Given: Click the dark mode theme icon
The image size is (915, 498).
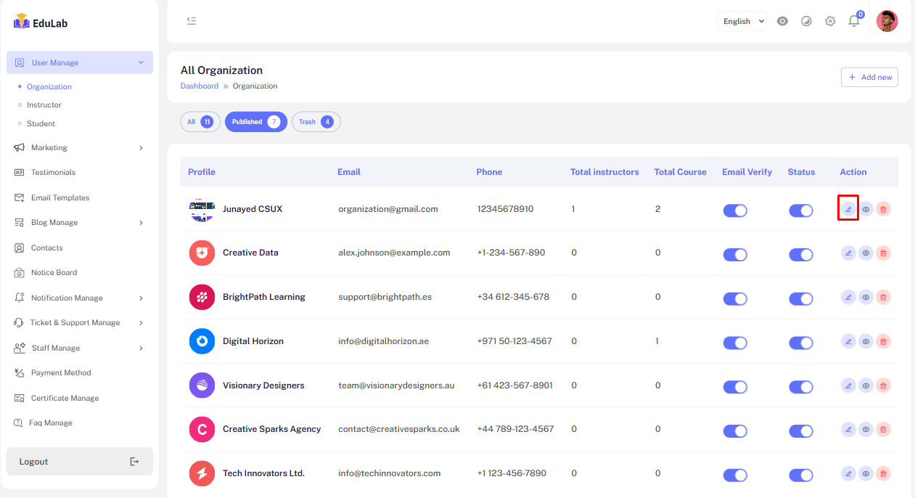Looking at the screenshot, I should point(806,21).
